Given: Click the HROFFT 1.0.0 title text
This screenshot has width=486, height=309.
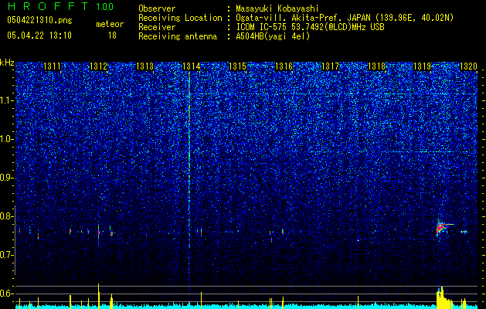Looking at the screenshot, I should 60,6.
